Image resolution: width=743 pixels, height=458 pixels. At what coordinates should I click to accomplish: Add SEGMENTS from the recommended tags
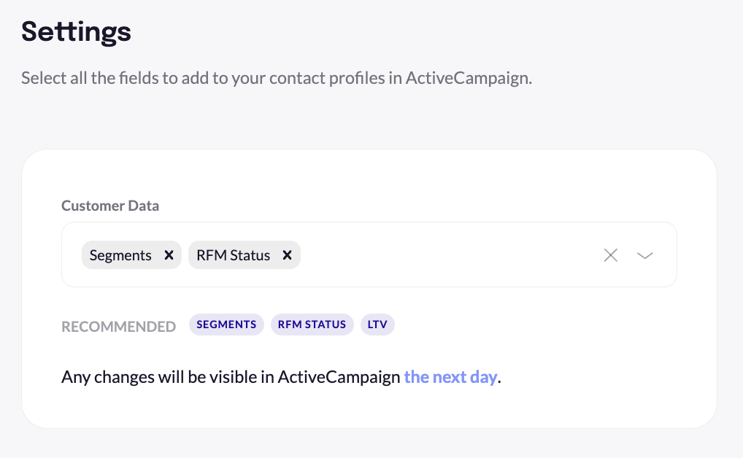tap(226, 325)
